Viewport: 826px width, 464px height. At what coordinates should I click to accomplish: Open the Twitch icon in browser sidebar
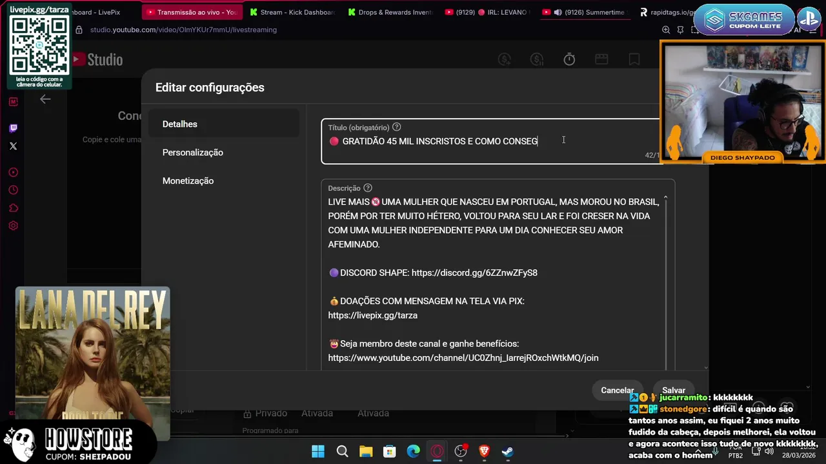point(14,128)
